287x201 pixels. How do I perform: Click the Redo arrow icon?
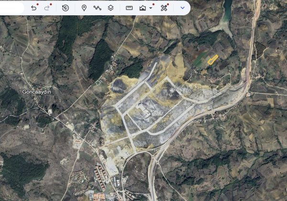(x=47, y=8)
